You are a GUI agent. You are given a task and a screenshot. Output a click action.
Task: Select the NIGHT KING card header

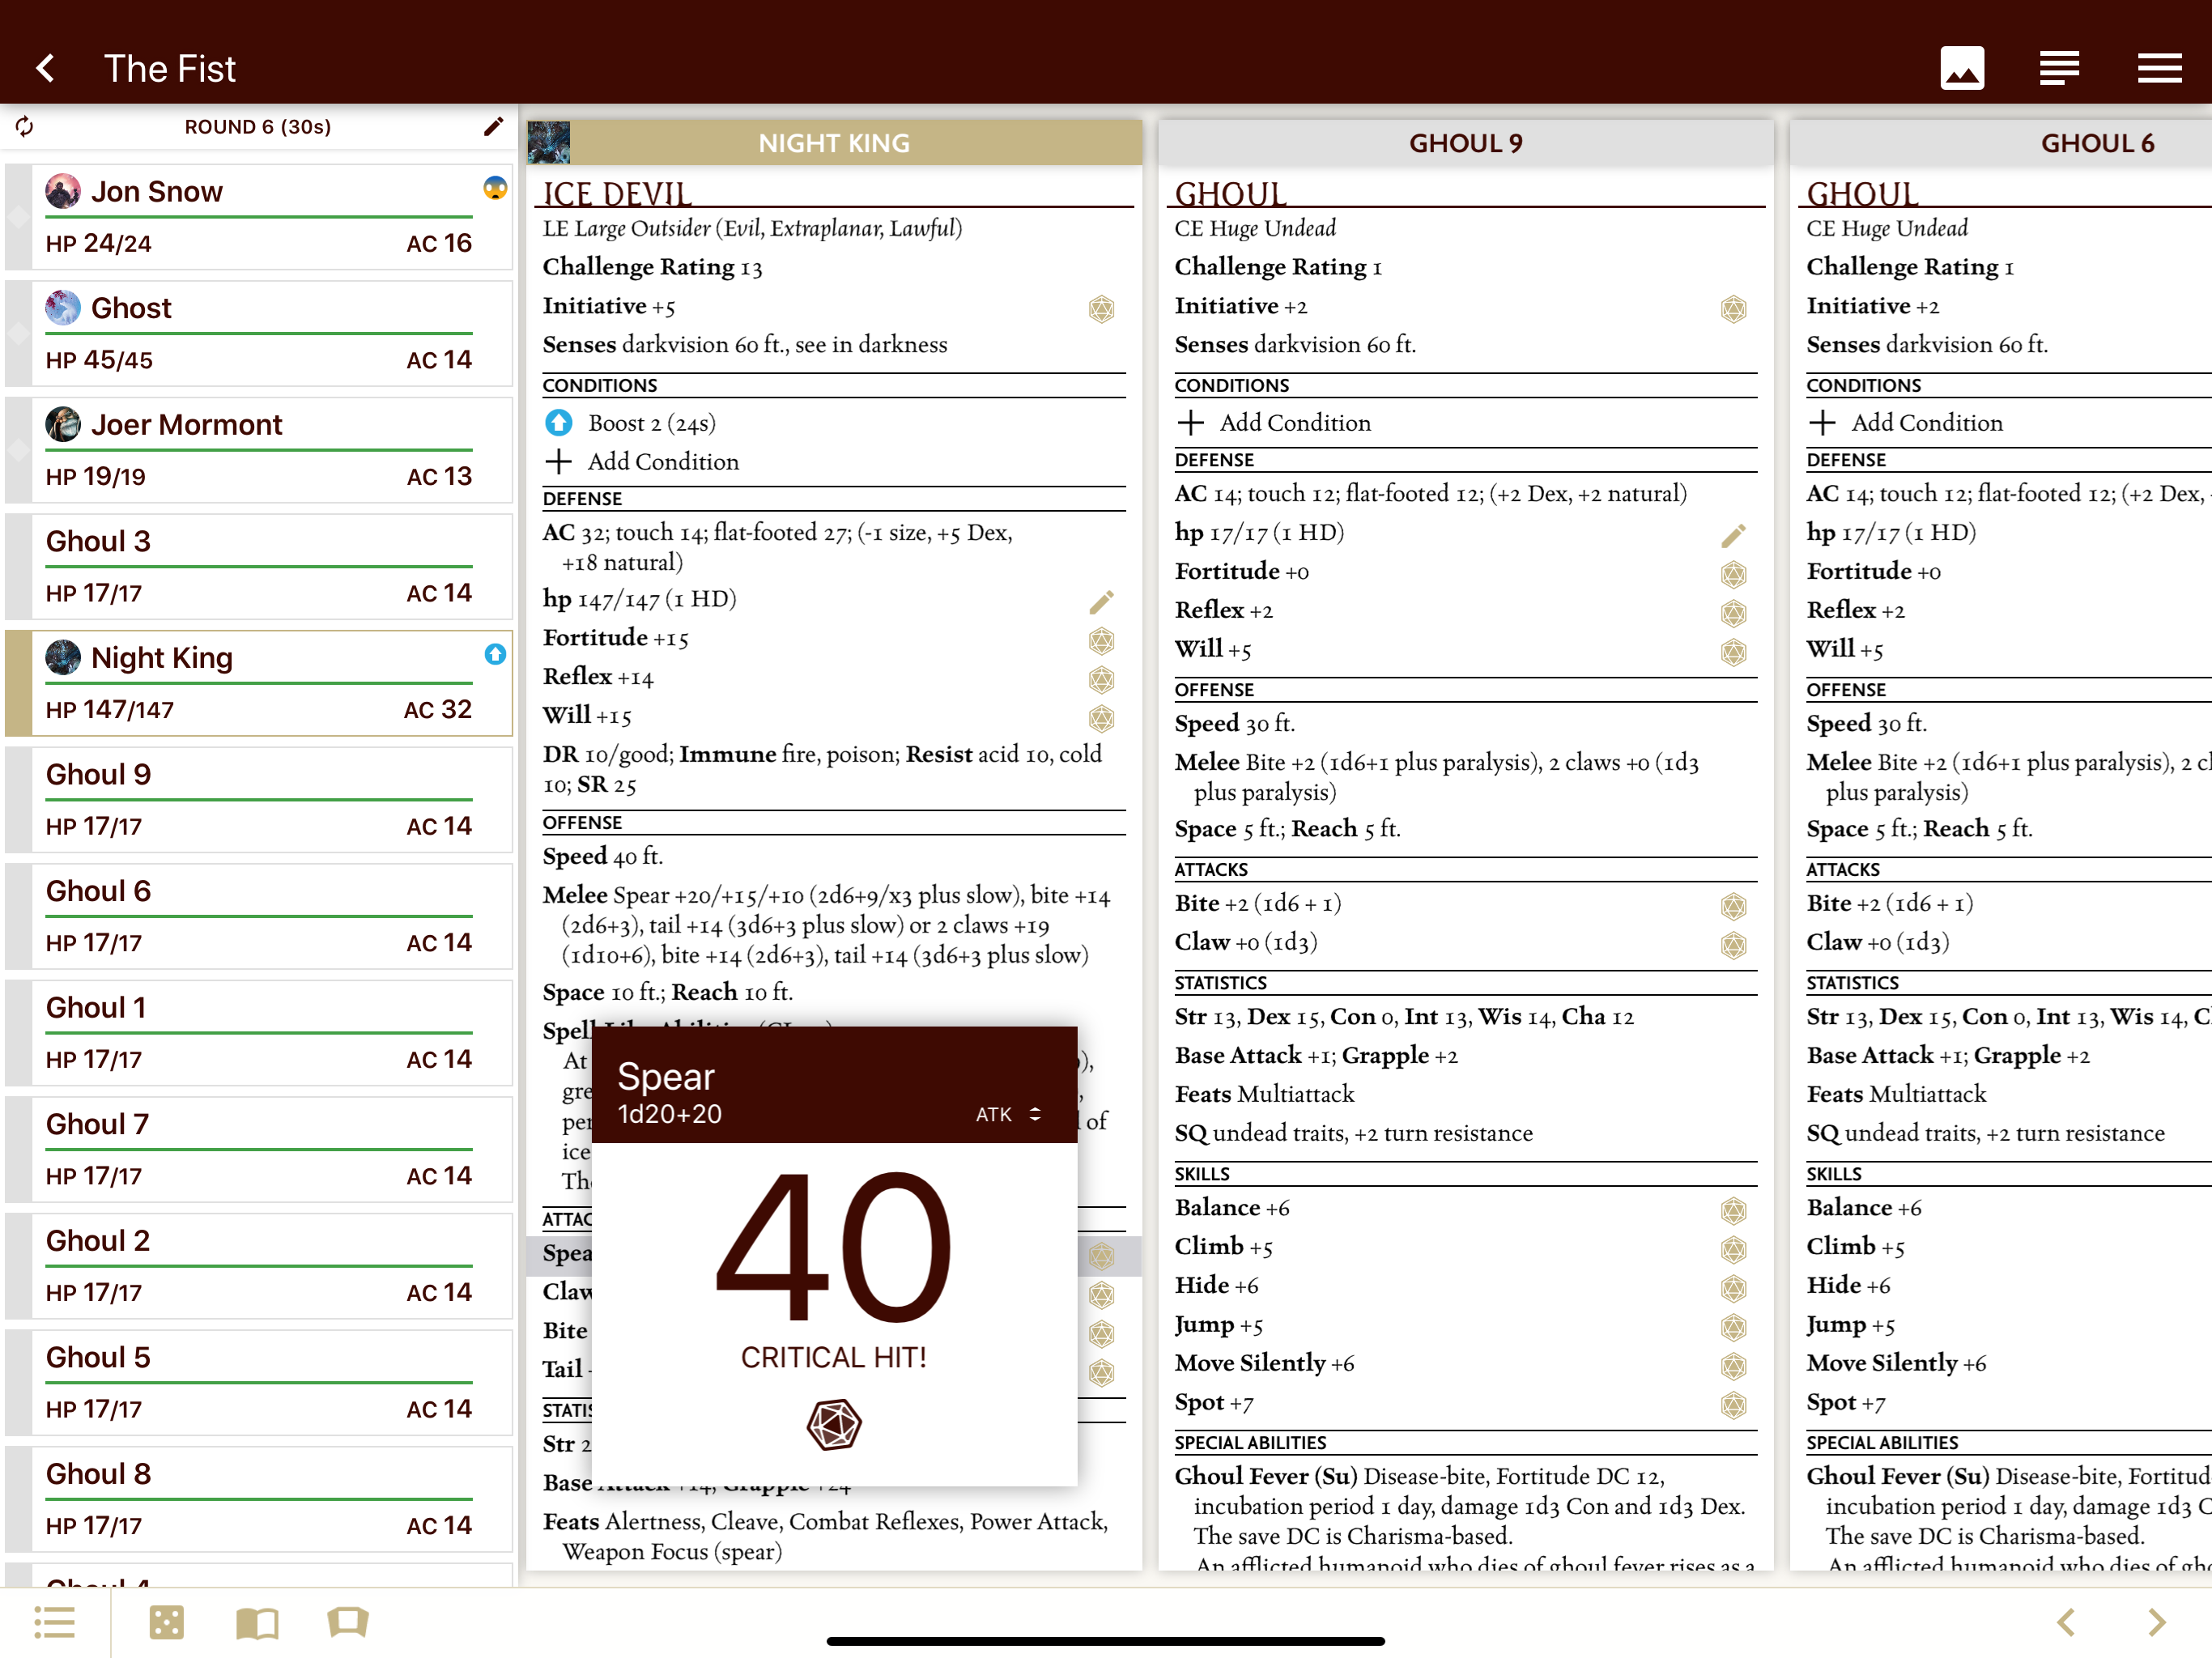(834, 143)
